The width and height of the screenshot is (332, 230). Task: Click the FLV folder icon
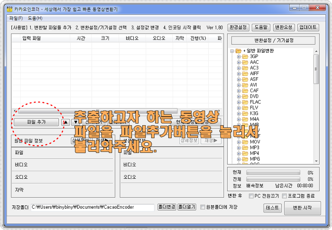click(x=245, y=108)
